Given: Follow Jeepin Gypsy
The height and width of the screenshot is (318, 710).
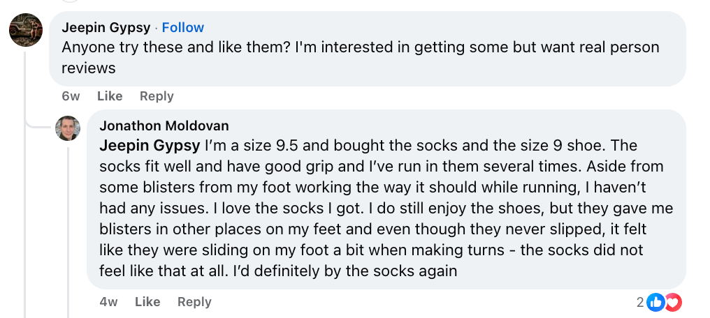Looking at the screenshot, I should tap(183, 28).
